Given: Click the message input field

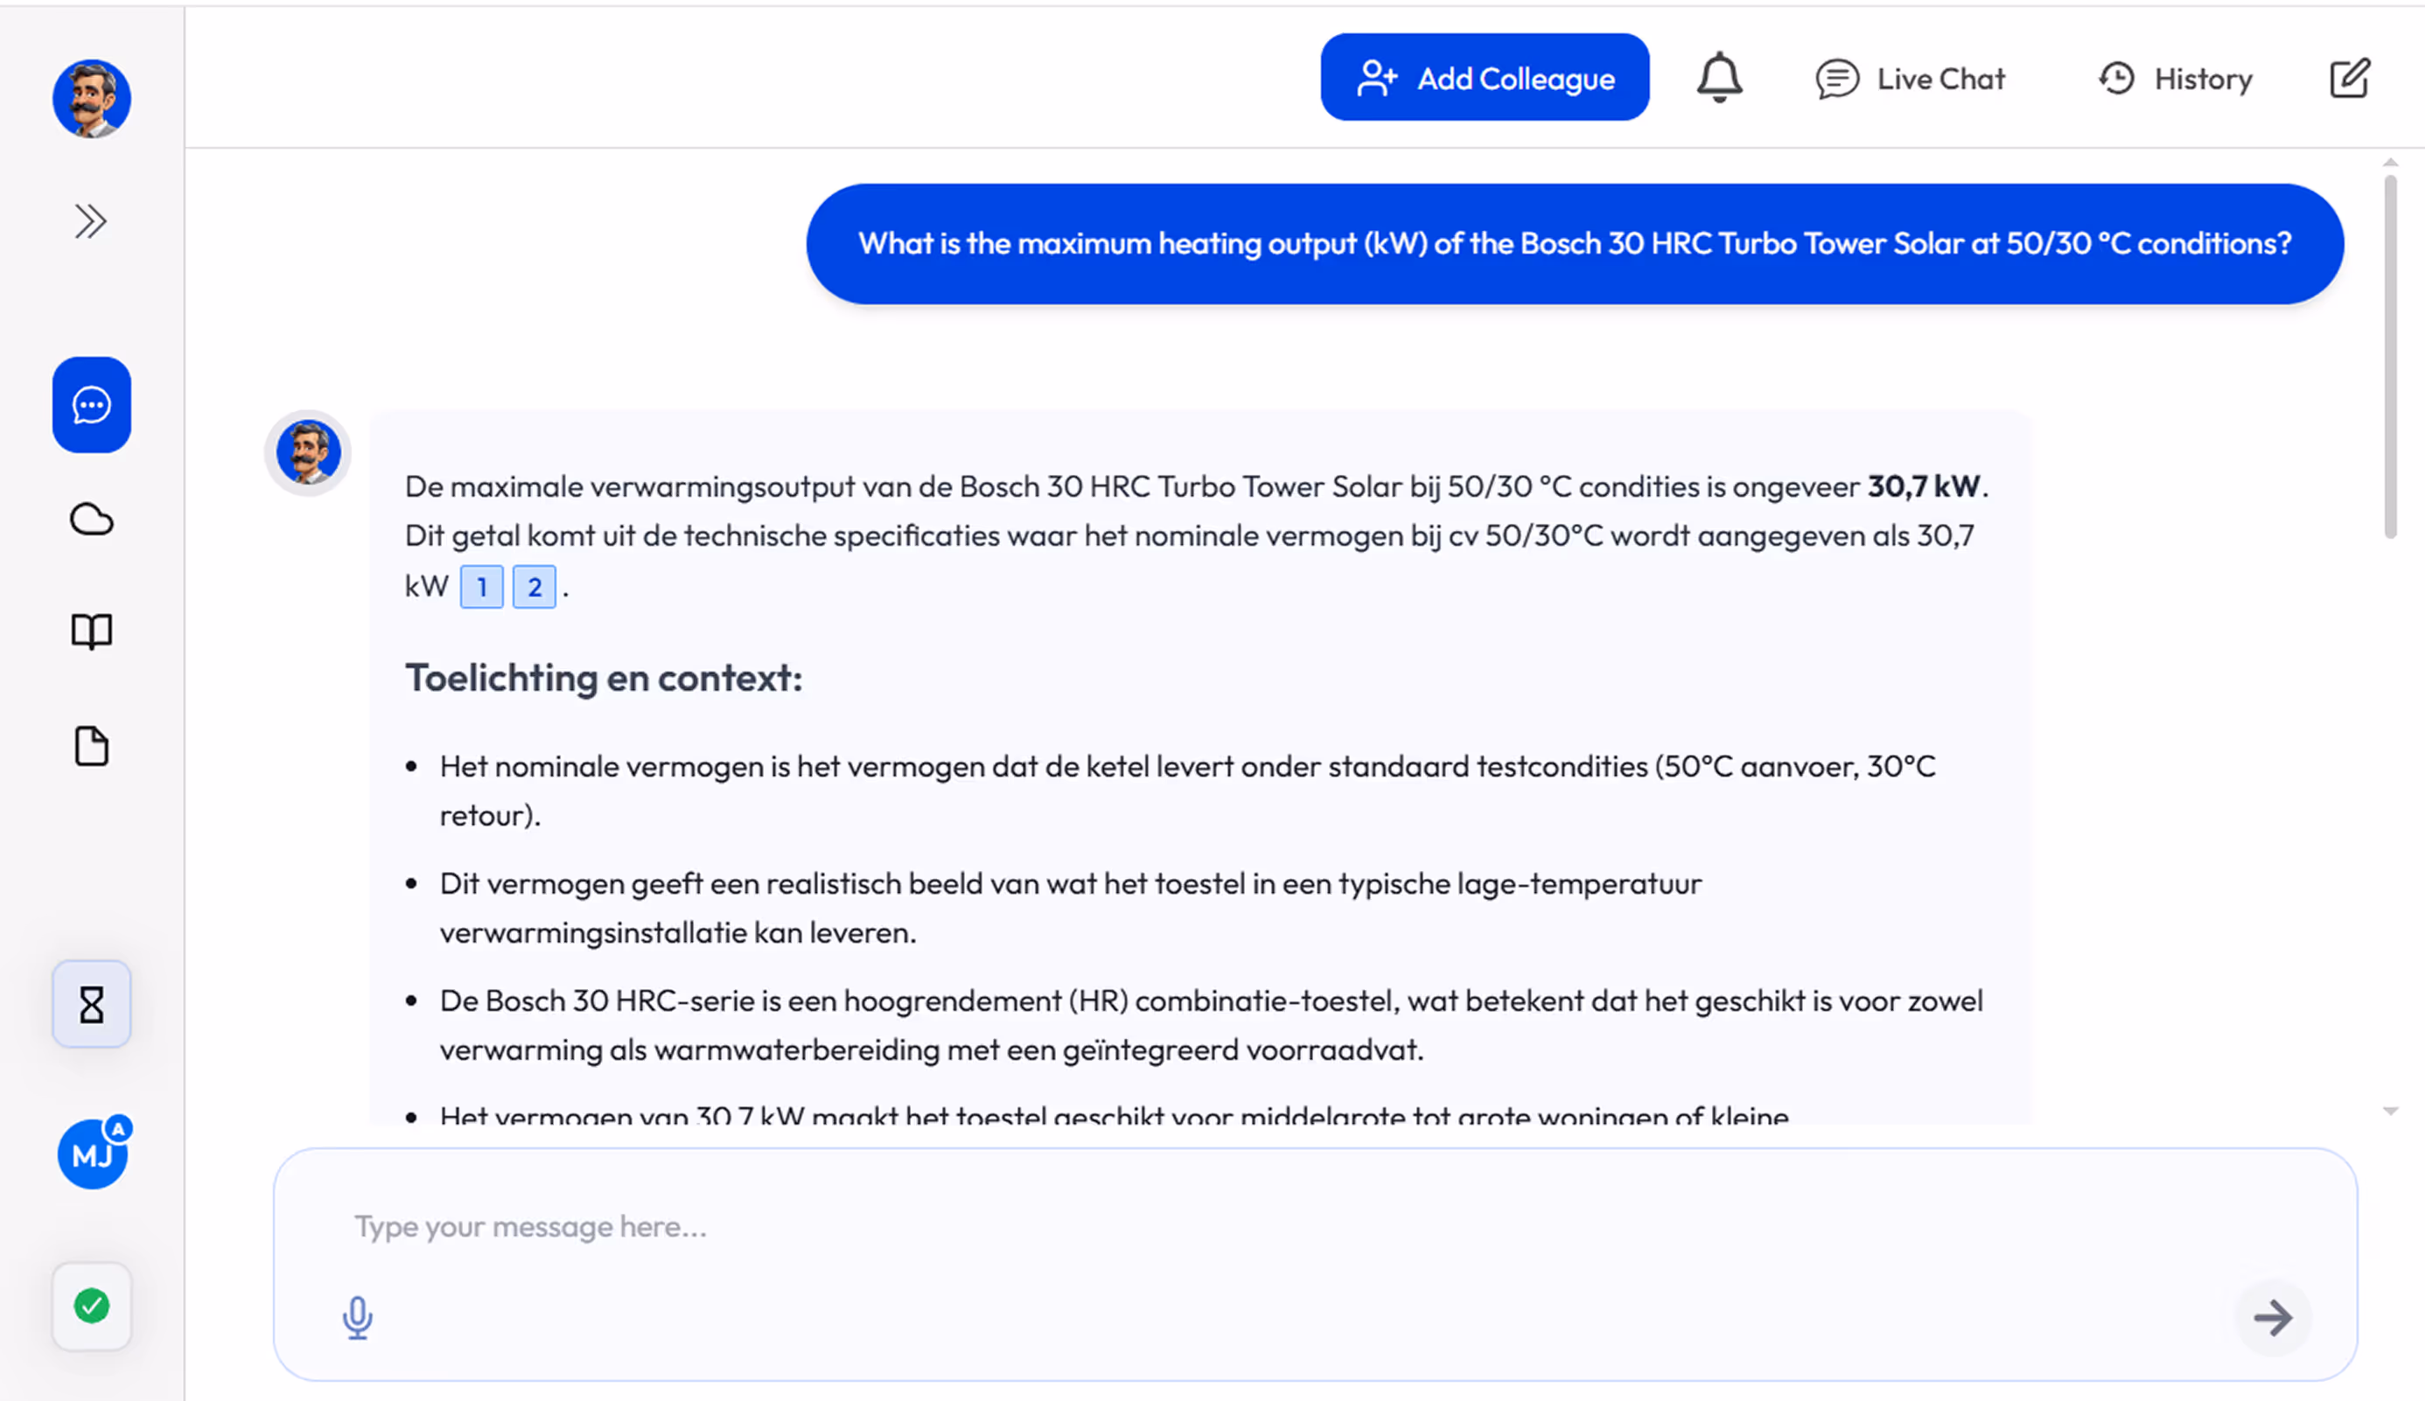Looking at the screenshot, I should coord(1251,1227).
